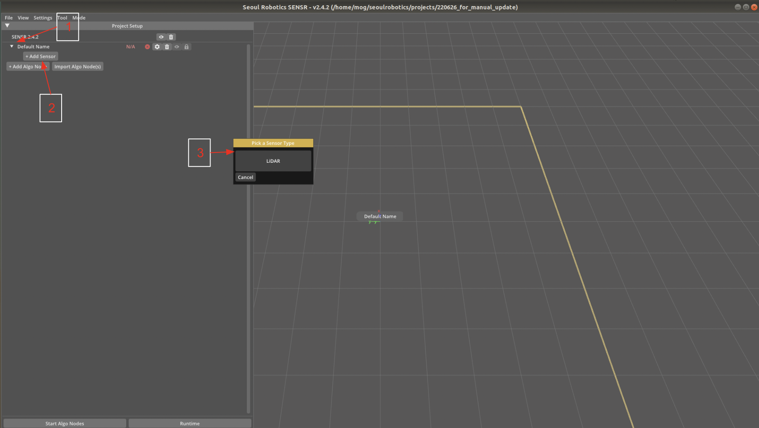Select the Default Name label in 3D view
The width and height of the screenshot is (759, 428).
click(x=380, y=216)
